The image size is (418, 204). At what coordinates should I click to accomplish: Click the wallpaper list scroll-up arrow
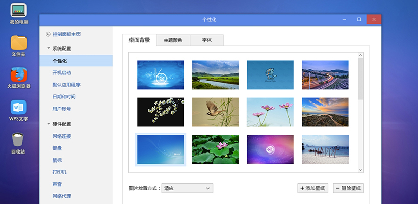click(361, 55)
